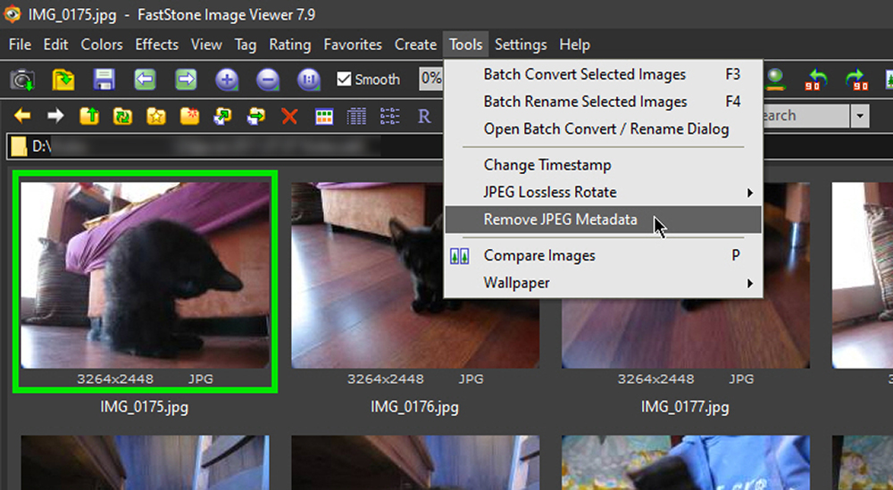Click the red X delete icon
The width and height of the screenshot is (893, 490).
pos(289,116)
